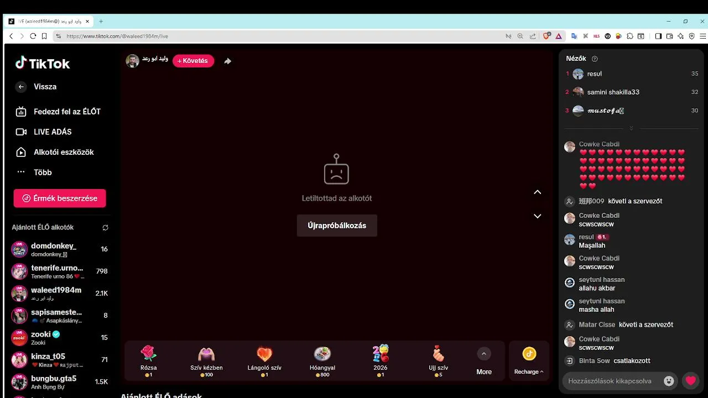
Task: Send the Hóangyal gift
Action: click(x=322, y=361)
